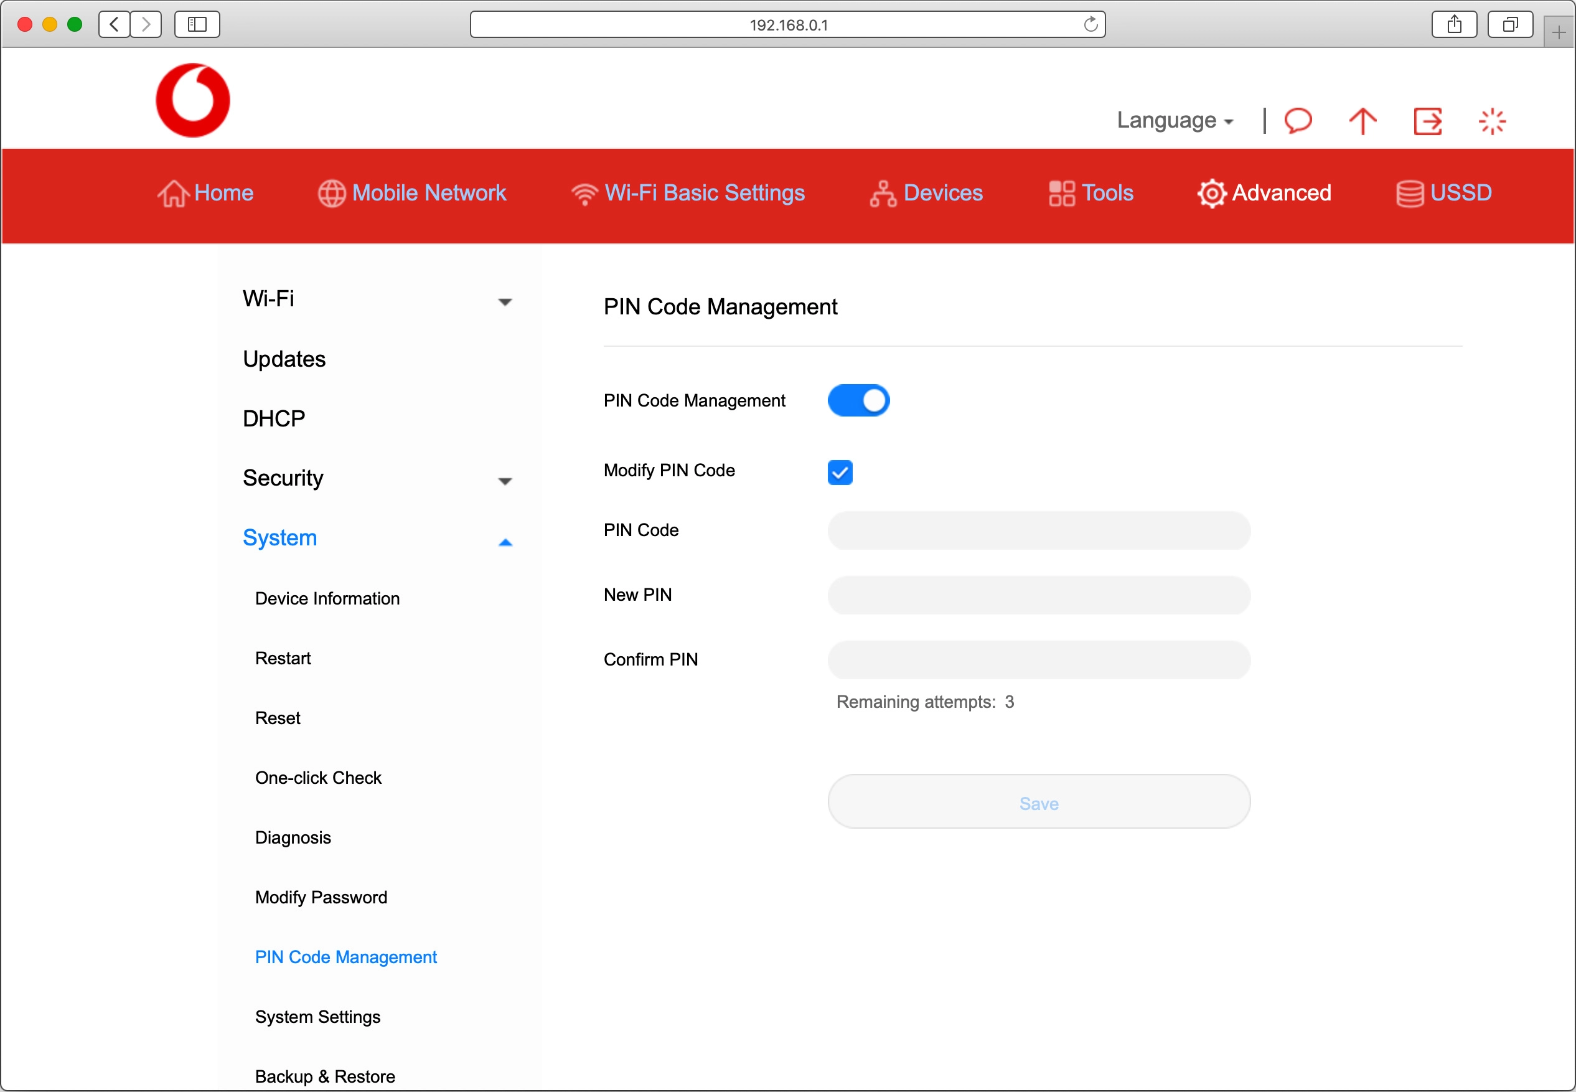Viewport: 1576px width, 1092px height.
Task: Uncheck the Modify PIN Code checkbox
Action: 839,472
